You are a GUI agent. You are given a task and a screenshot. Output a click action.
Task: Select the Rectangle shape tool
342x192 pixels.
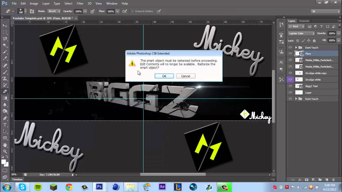tap(5, 138)
